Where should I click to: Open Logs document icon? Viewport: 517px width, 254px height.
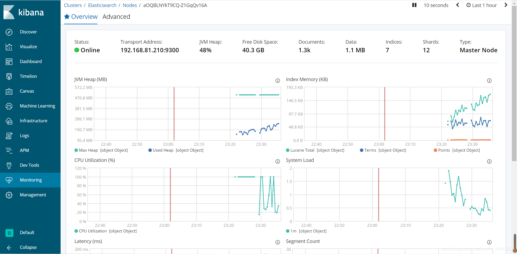point(9,136)
